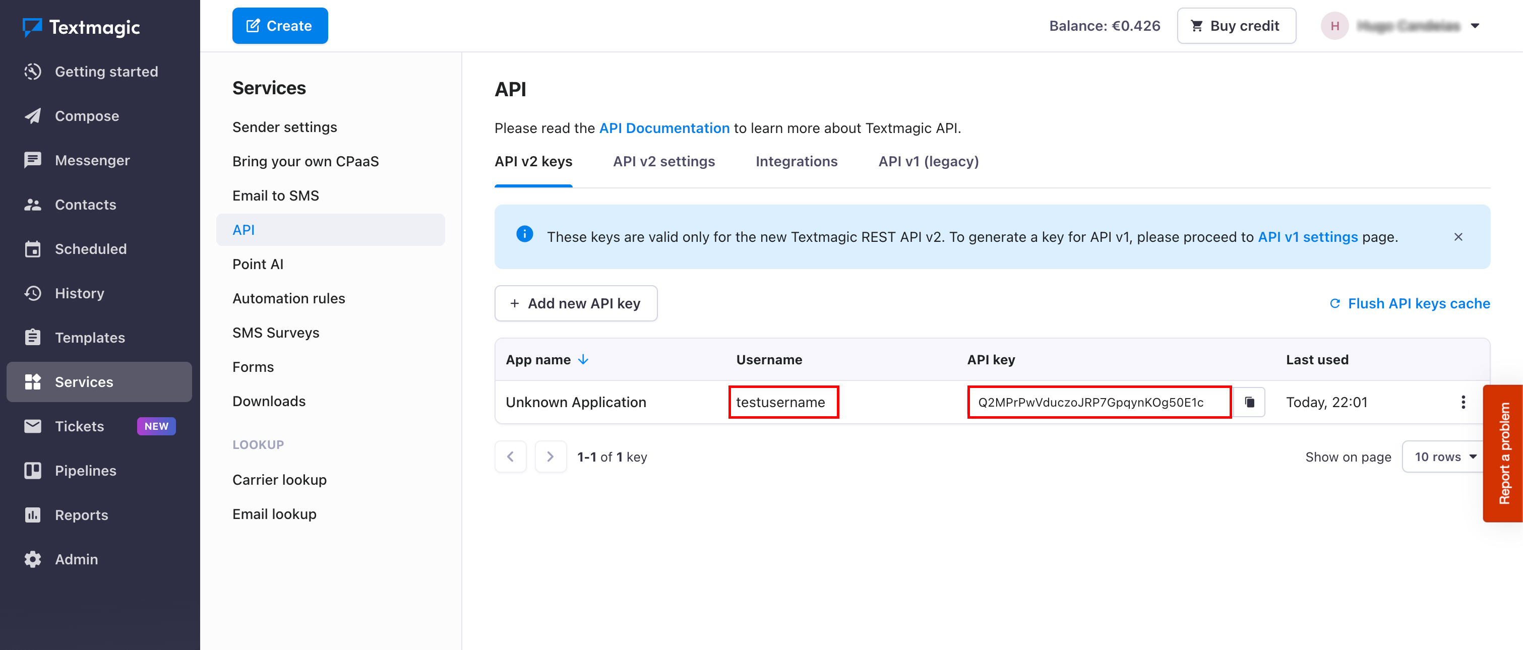Open Forms service
This screenshot has width=1523, height=650.
click(x=331, y=367)
